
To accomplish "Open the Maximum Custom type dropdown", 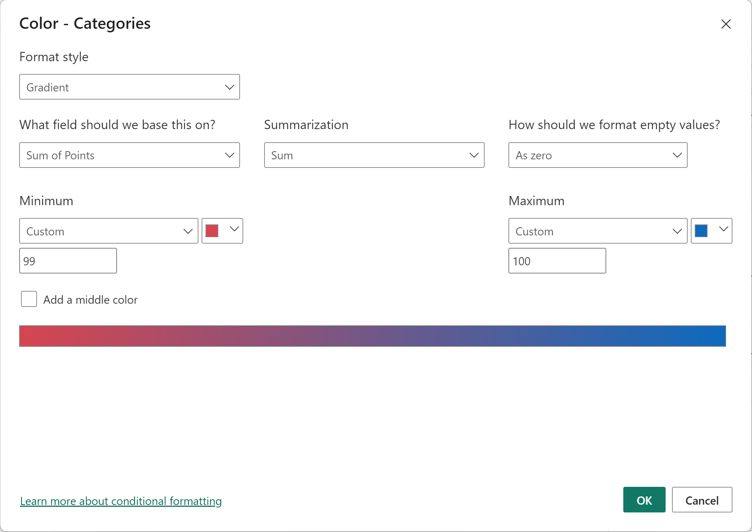I will pyautogui.click(x=598, y=231).
